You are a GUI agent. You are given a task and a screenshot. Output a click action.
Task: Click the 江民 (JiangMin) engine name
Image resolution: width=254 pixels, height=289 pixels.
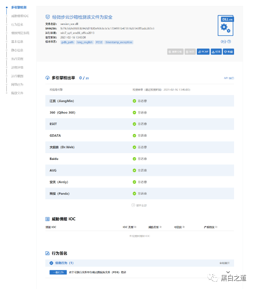[x=62, y=101]
